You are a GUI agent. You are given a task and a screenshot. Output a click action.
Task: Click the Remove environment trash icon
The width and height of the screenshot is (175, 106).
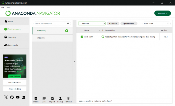pos(68,98)
